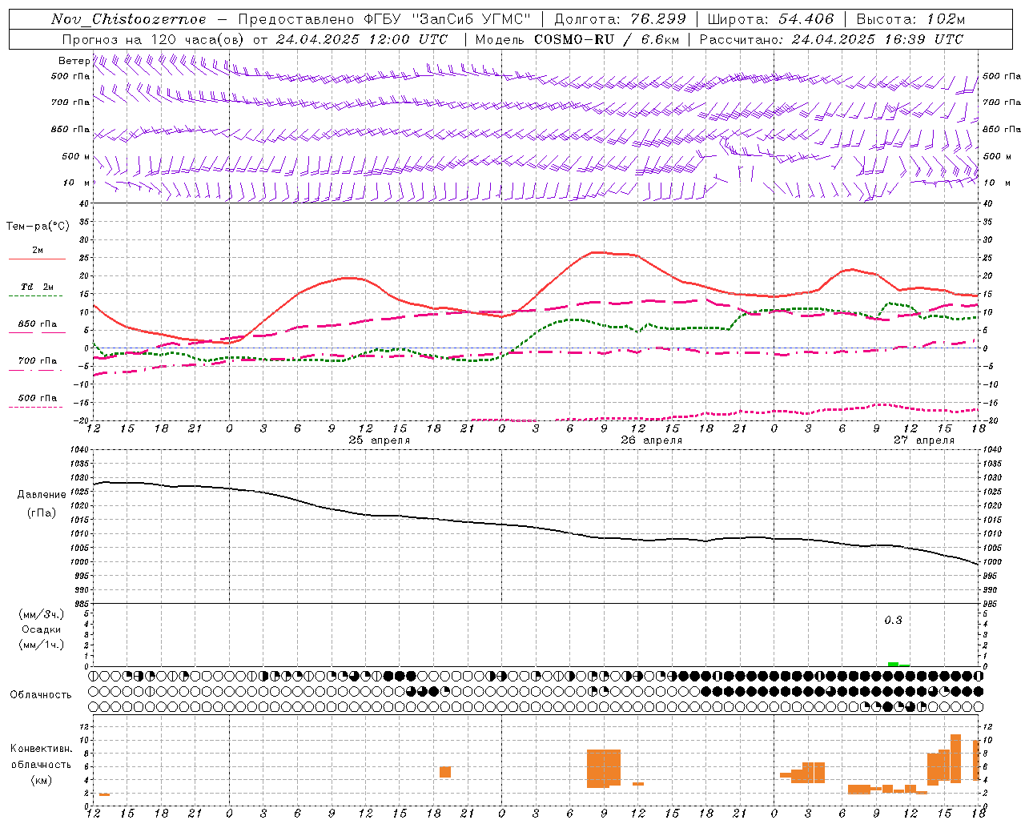Click the Рассчитано: 24.04.2025 16:39 UTC text
The image size is (1025, 820).
[831, 38]
